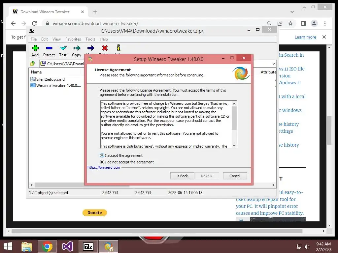Viewport: 338px width, 253px height.
Task: Click the Chrome taskbar icon
Action: click(x=47, y=246)
